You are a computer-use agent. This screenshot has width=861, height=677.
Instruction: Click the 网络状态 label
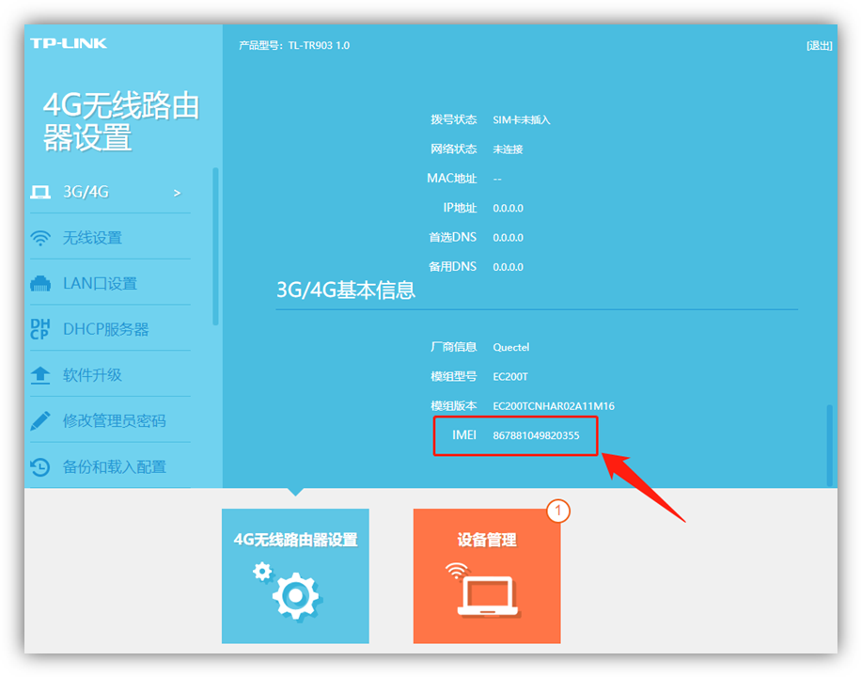point(454,149)
